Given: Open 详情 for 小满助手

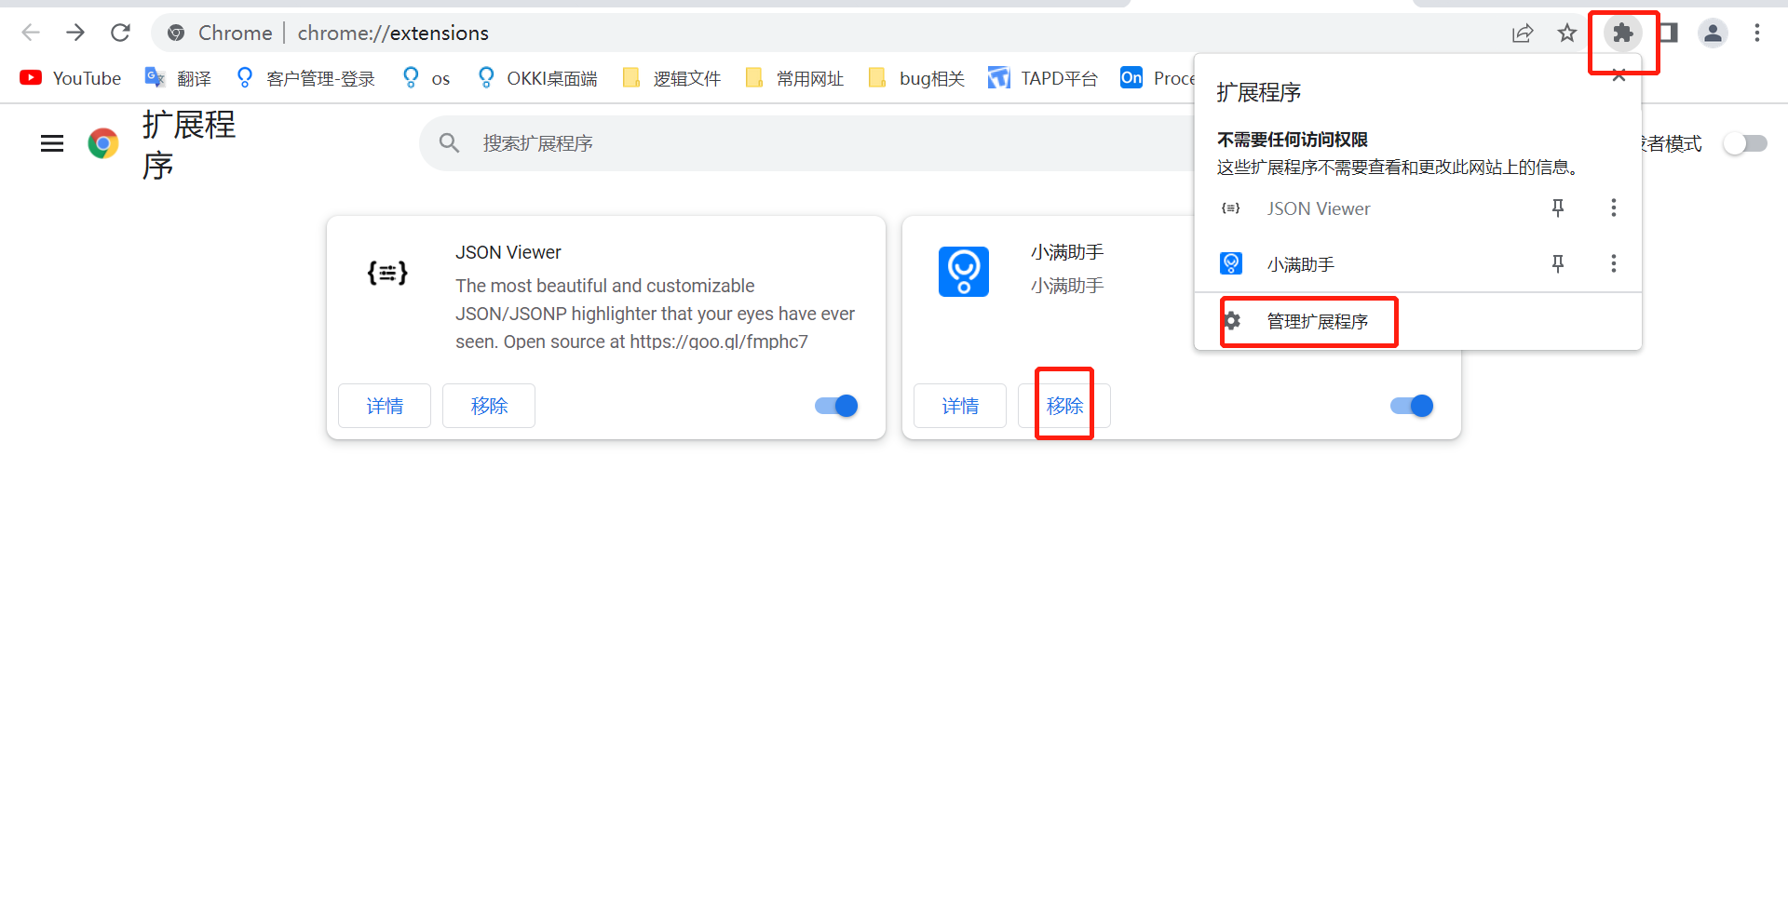Looking at the screenshot, I should pyautogui.click(x=960, y=406).
